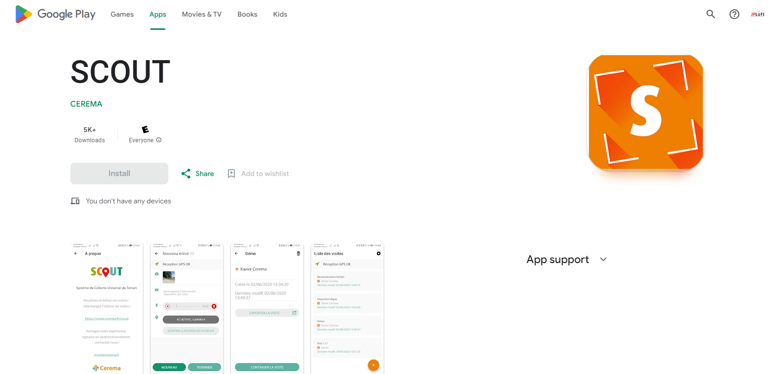The width and height of the screenshot is (773, 374).
Task: Click the devices icon beside device notice
Action: click(75, 201)
